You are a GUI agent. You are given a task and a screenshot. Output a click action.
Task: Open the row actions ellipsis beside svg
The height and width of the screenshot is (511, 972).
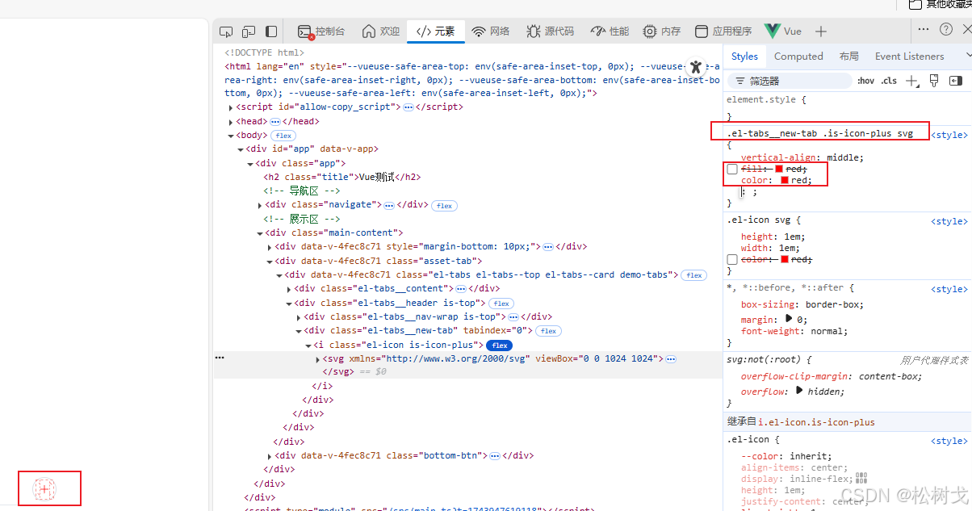tap(219, 358)
